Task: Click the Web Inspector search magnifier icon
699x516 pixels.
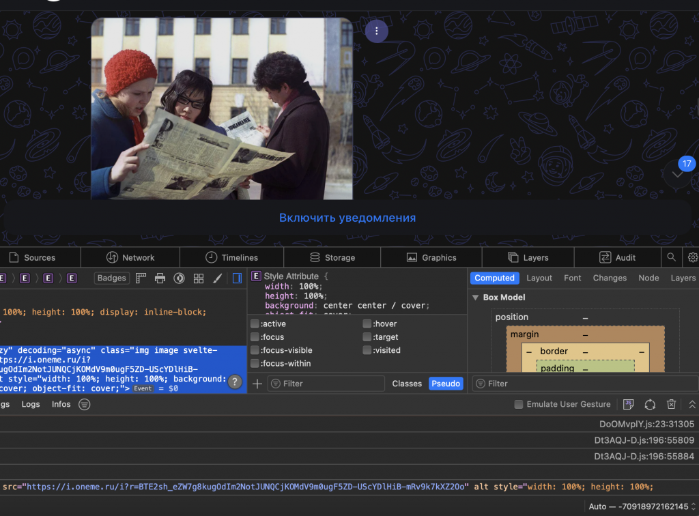Action: tap(672, 257)
